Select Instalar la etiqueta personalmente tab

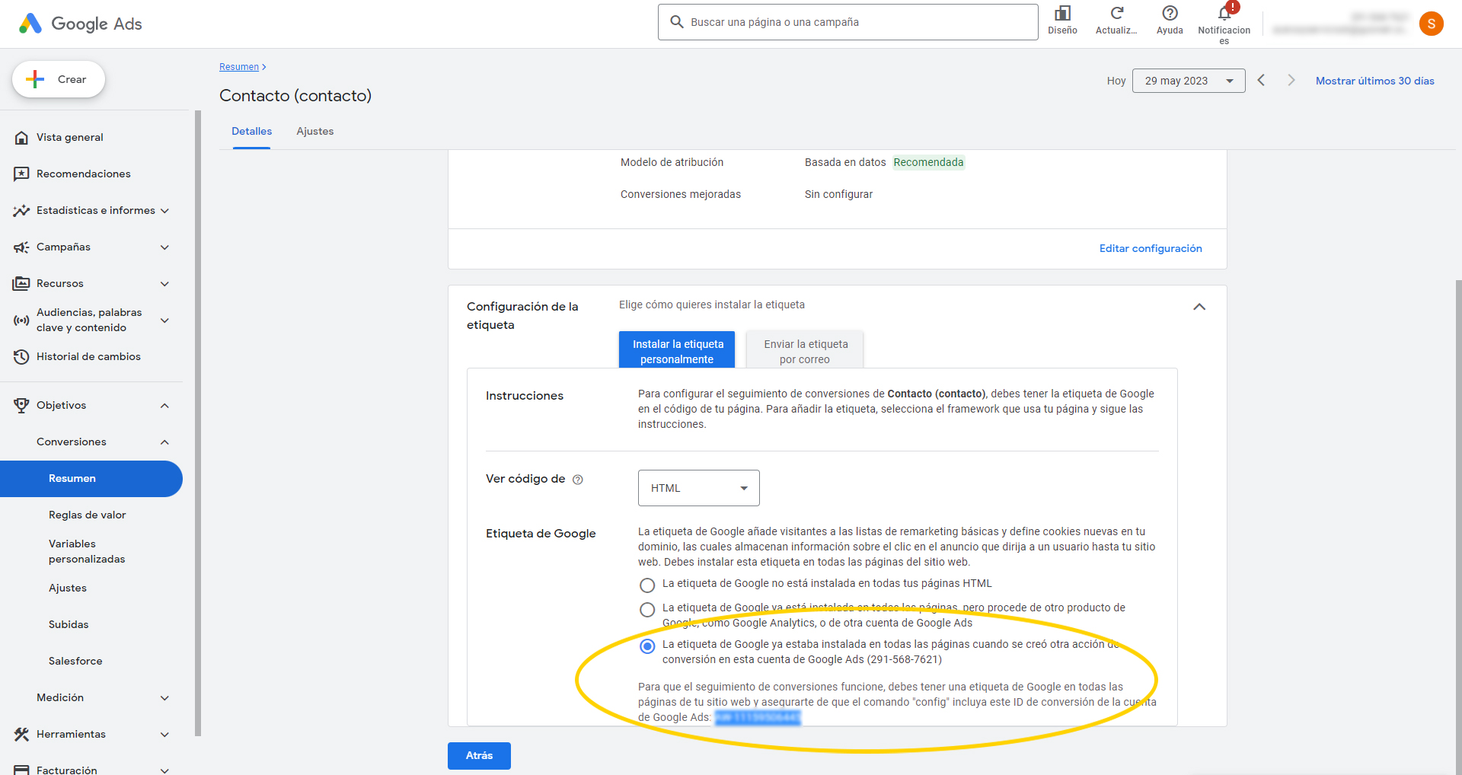[677, 350]
